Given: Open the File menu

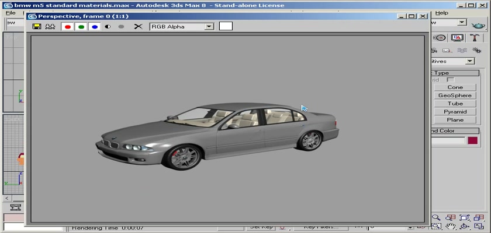Looking at the screenshot, I should (11, 13).
